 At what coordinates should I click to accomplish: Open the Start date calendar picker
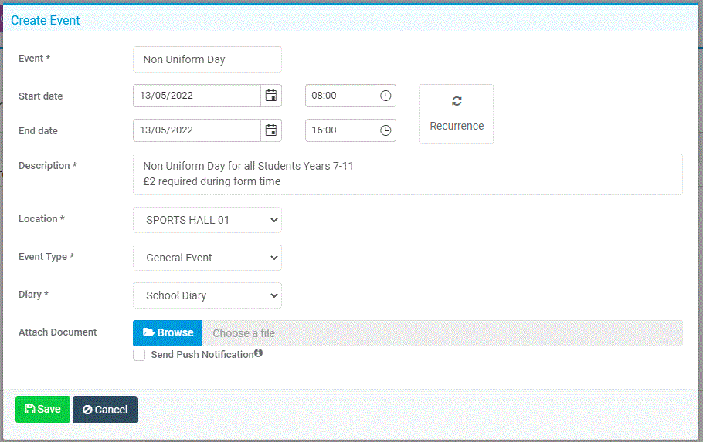[x=271, y=96]
